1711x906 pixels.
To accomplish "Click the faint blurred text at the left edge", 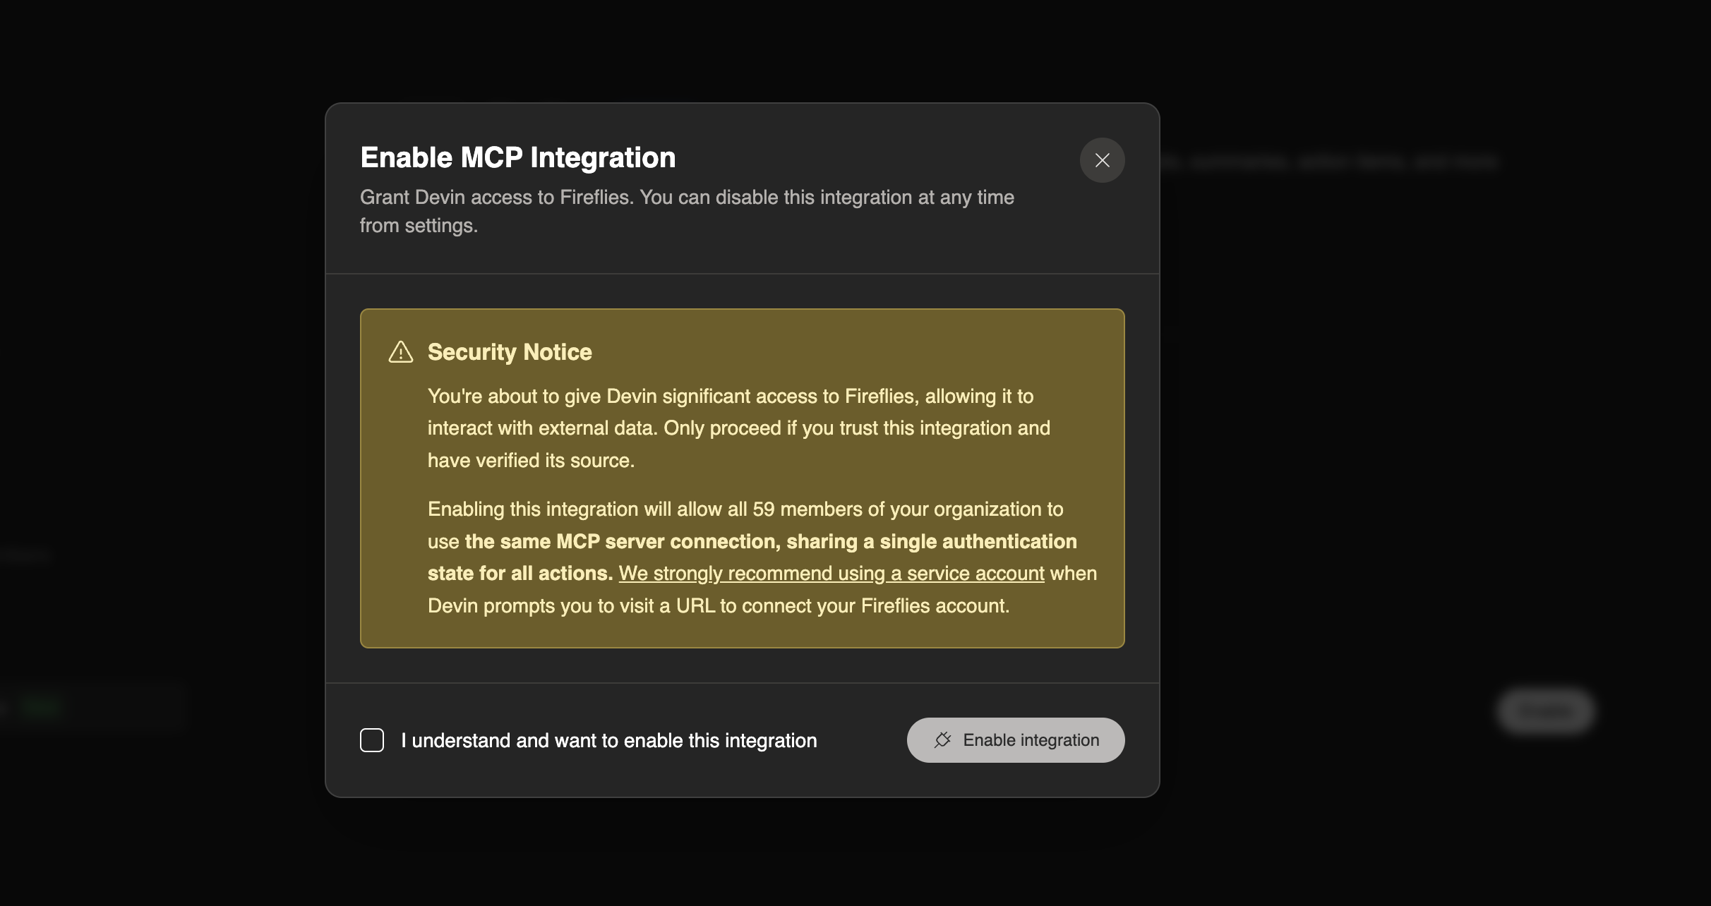I will (x=25, y=557).
